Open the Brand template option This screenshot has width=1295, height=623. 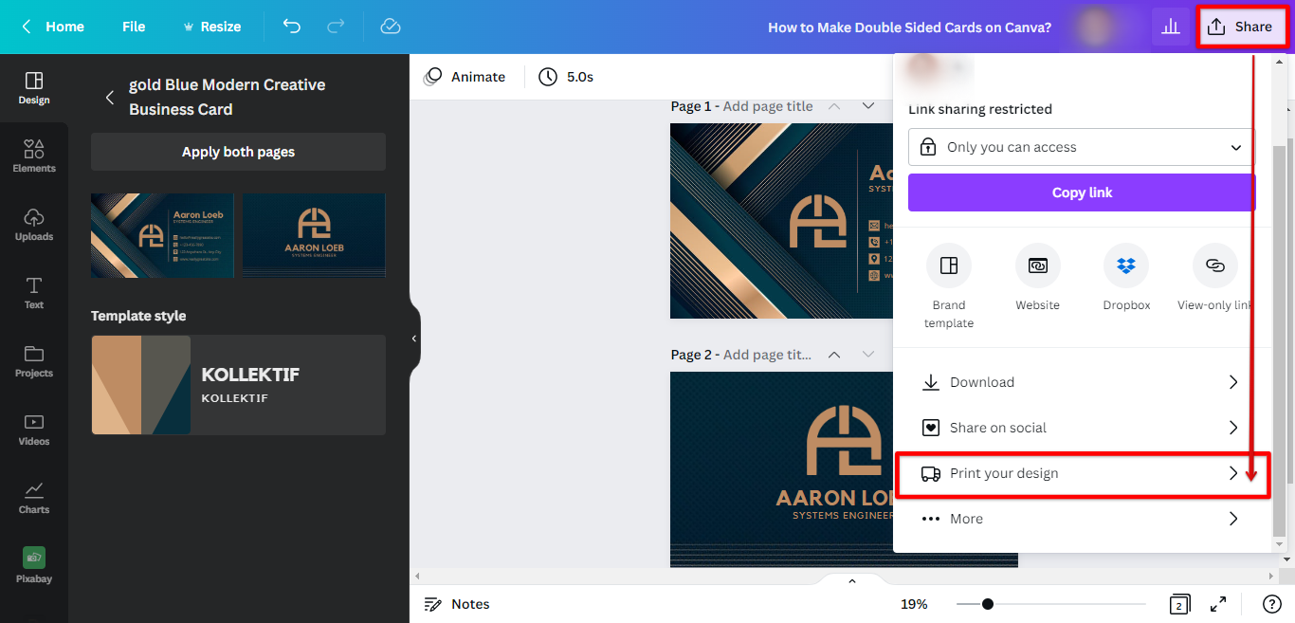tap(948, 266)
